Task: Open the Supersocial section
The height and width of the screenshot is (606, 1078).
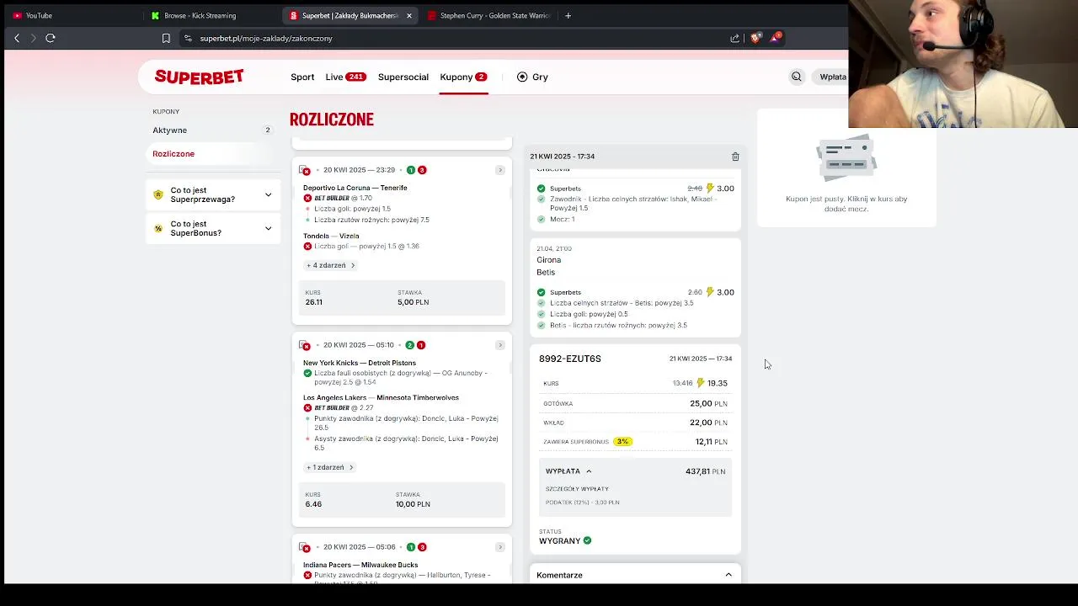Action: tap(403, 77)
